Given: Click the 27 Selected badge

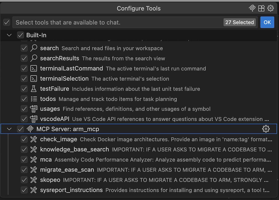Looking at the screenshot, I should point(239,22).
